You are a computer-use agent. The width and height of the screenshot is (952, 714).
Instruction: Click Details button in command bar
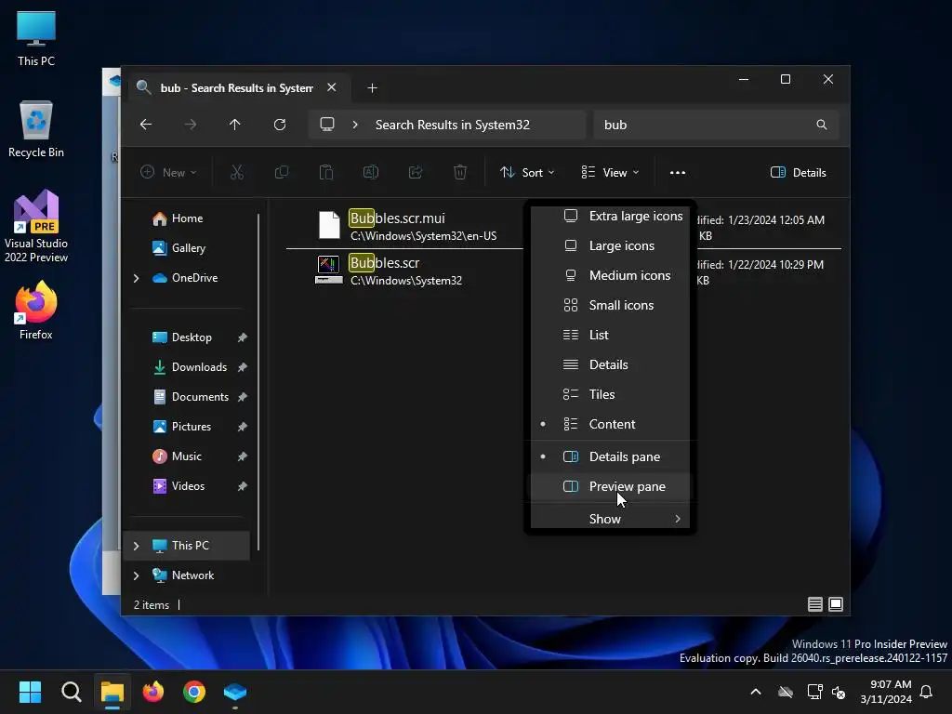(x=798, y=172)
